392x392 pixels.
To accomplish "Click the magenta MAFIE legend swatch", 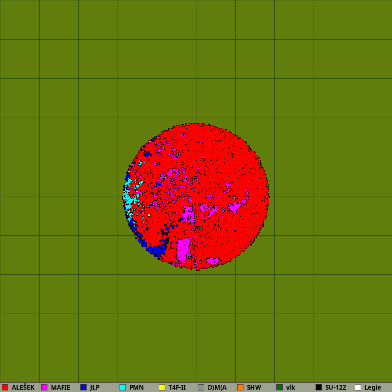I will pyautogui.click(x=44, y=387).
